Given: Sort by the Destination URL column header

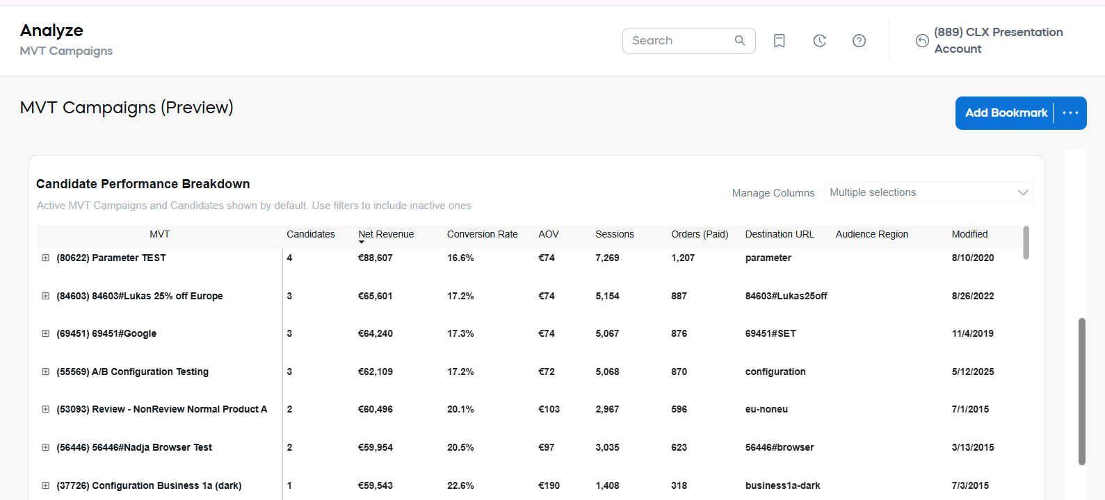Looking at the screenshot, I should 780,234.
